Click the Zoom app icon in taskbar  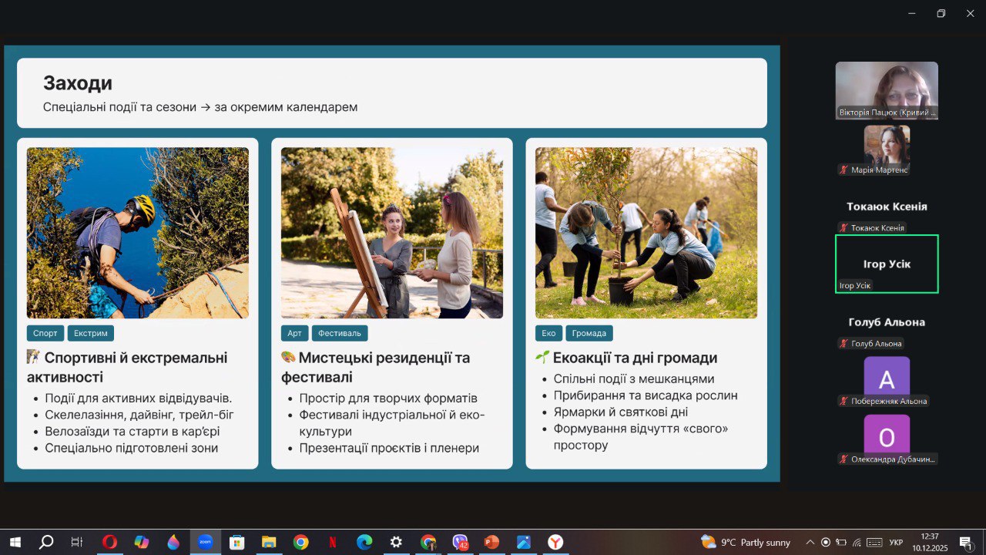point(205,542)
